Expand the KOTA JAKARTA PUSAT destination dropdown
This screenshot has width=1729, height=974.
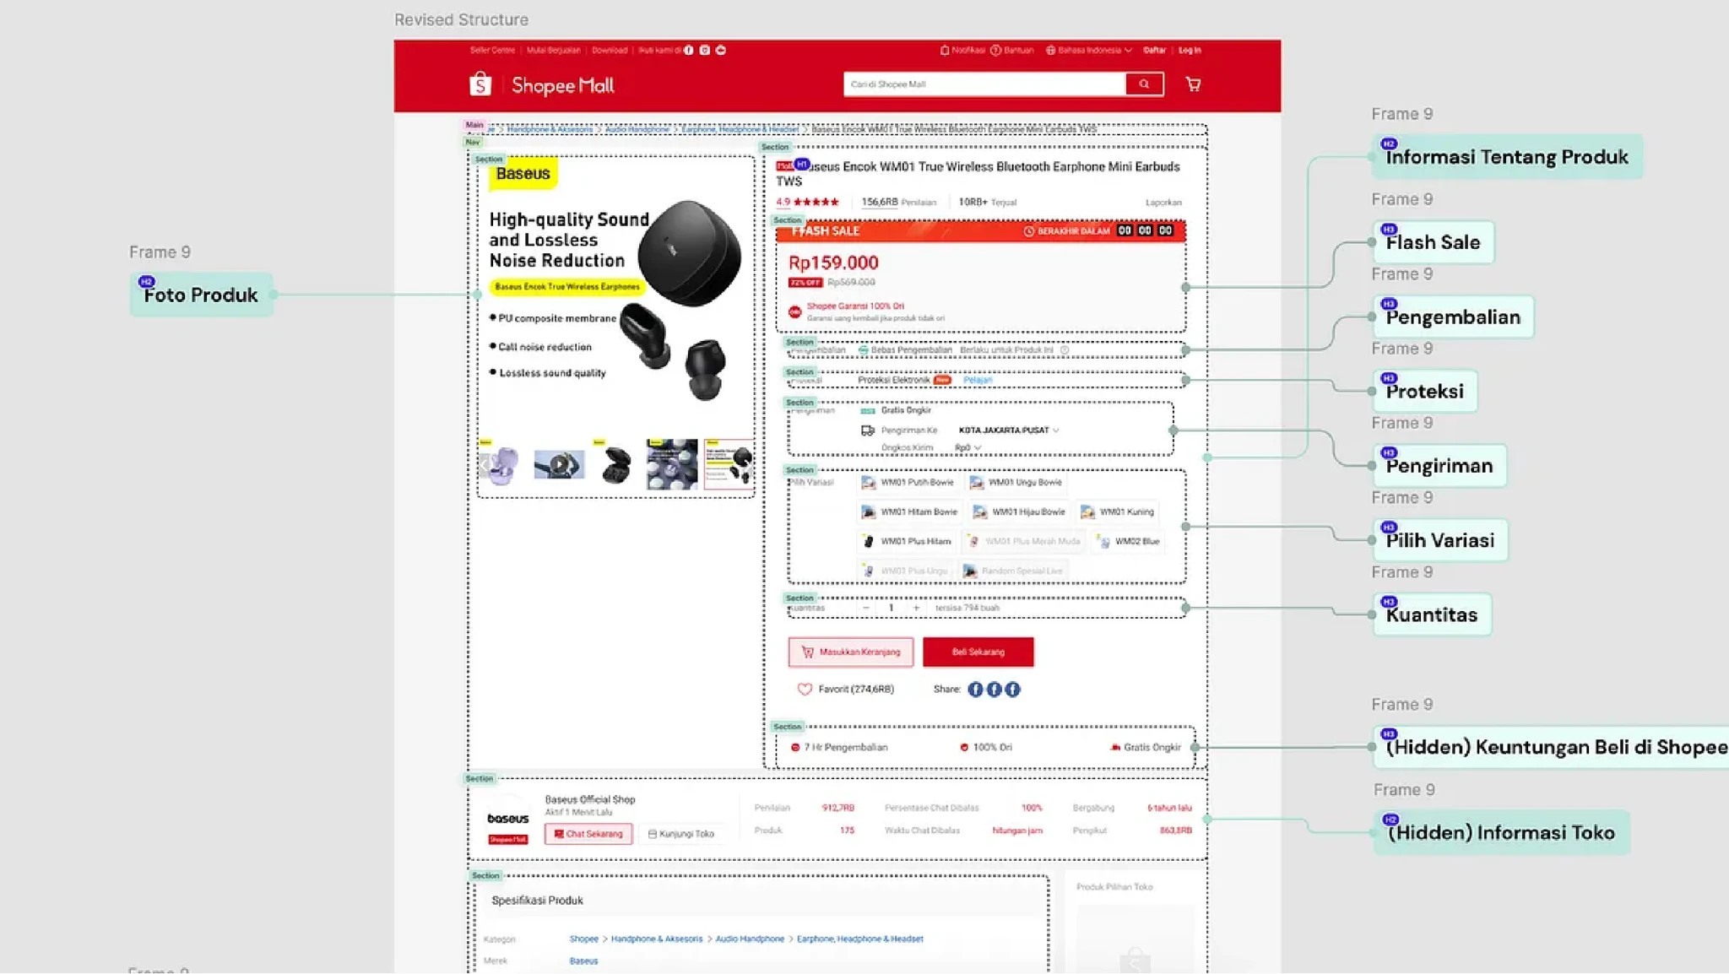(1008, 430)
